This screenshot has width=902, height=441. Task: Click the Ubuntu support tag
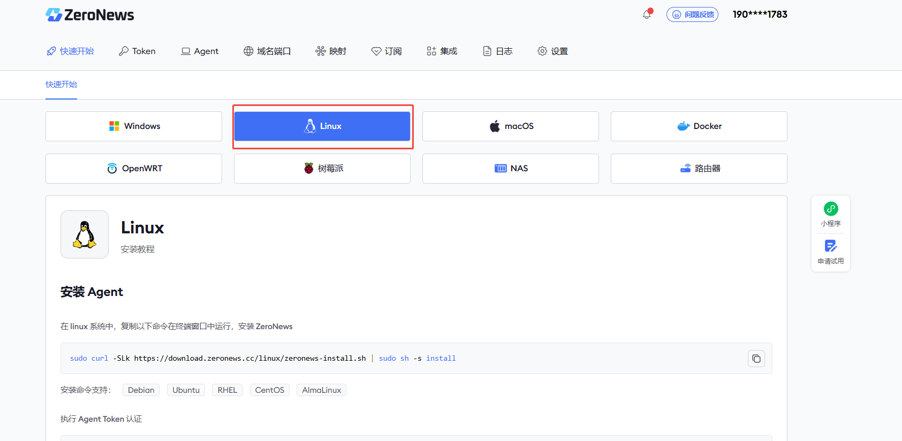[186, 390]
